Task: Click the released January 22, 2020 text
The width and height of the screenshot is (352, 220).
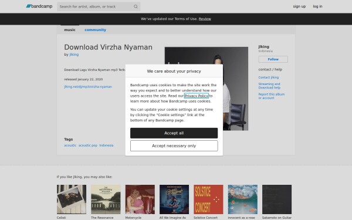Action: (x=83, y=79)
